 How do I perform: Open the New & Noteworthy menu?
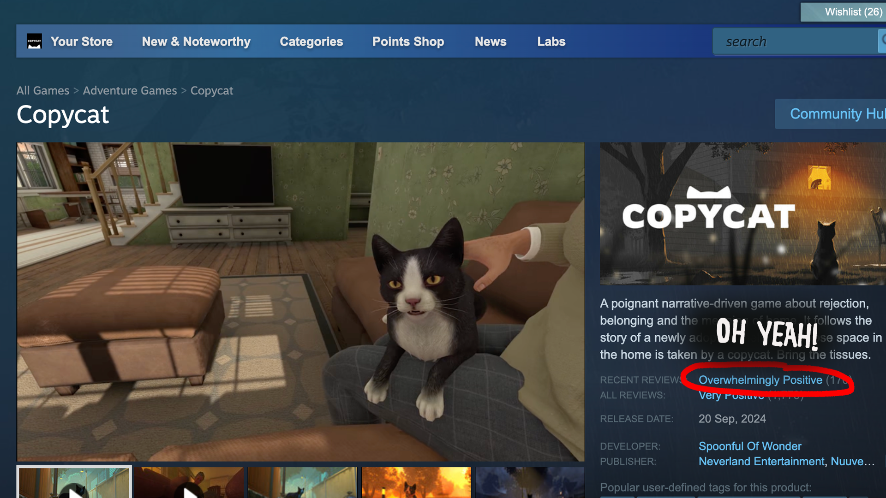(x=196, y=41)
